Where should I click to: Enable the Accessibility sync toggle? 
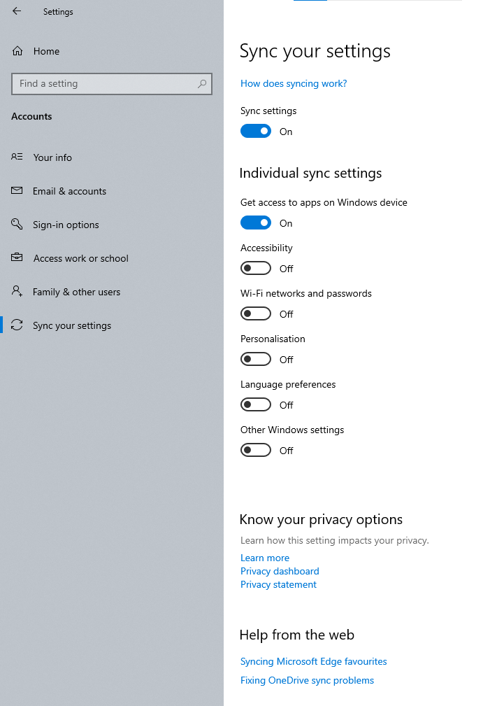(x=256, y=269)
